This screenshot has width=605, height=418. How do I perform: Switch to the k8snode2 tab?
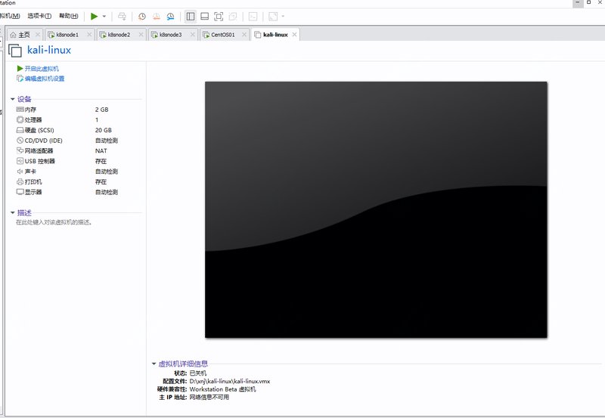[119, 35]
